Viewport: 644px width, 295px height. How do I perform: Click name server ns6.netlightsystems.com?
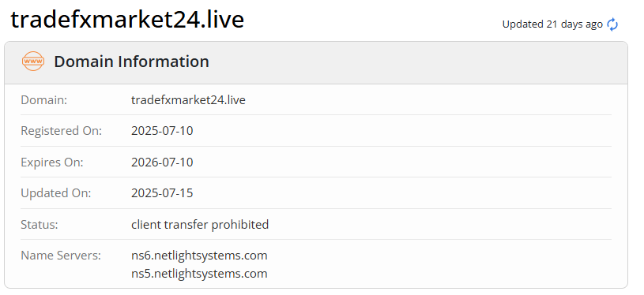199,256
